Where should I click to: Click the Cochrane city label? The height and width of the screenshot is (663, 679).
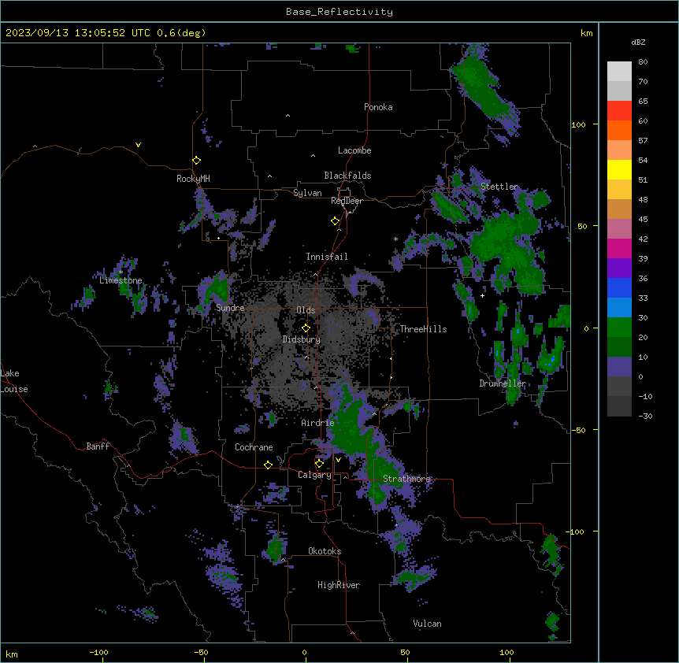[254, 447]
